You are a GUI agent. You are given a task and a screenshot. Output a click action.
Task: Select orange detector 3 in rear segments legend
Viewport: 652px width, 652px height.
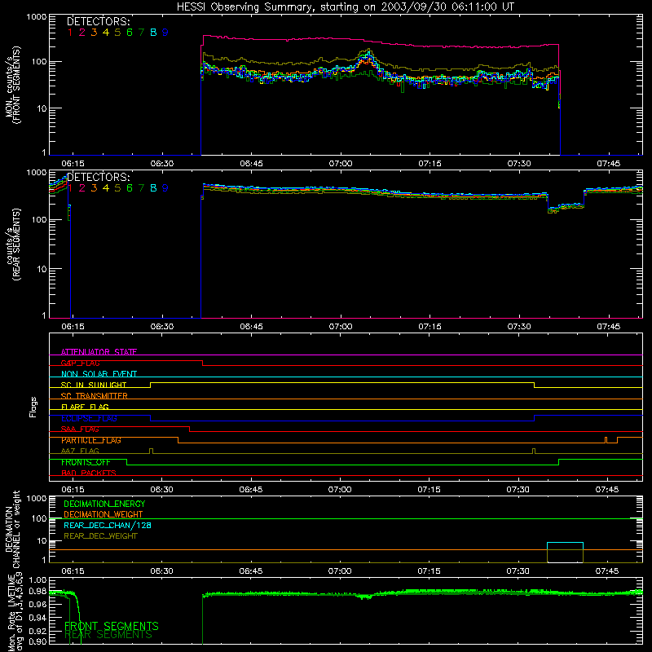[x=94, y=188]
